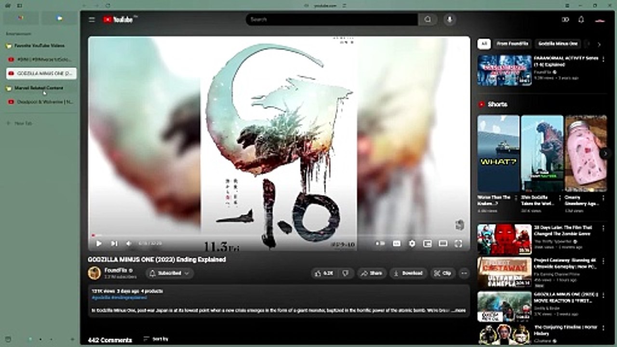
Task: Create a Clip of the video
Action: pos(443,273)
